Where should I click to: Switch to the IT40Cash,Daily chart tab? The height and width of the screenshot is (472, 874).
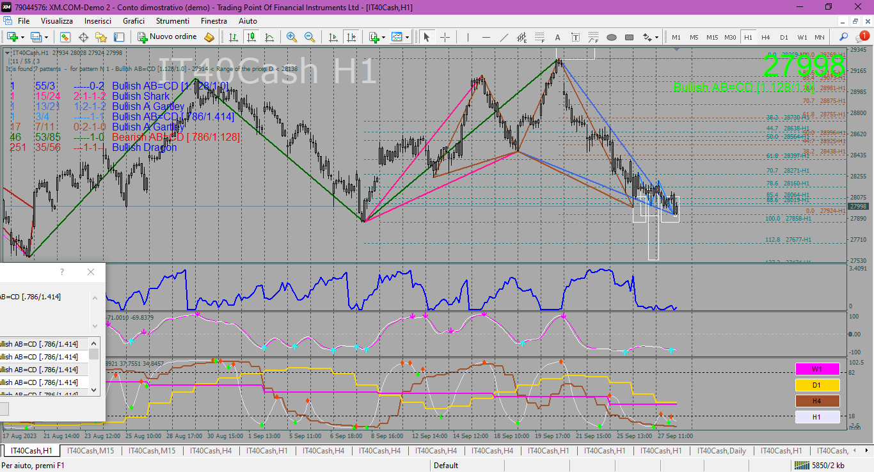(x=721, y=451)
